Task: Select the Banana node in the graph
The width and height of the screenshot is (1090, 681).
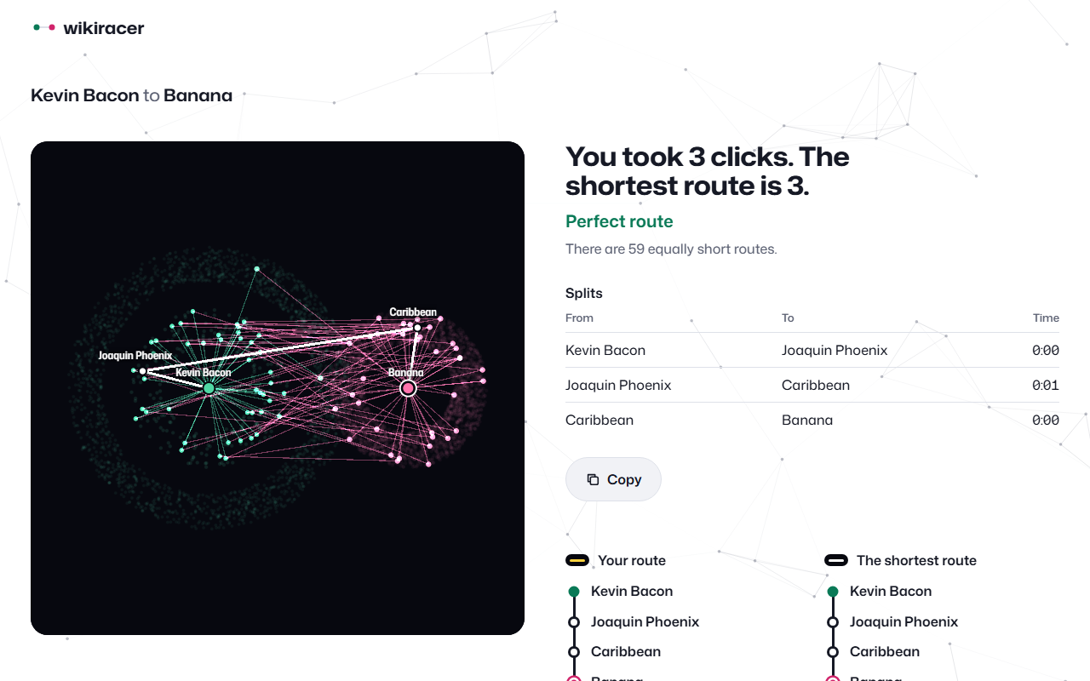Action: pyautogui.click(x=408, y=388)
